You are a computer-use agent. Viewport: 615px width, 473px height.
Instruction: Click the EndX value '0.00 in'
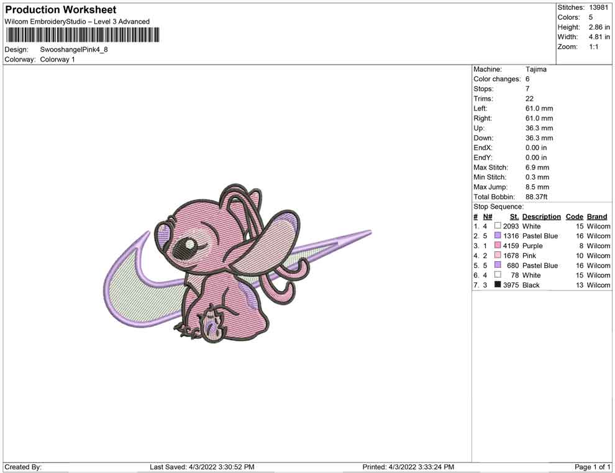(x=536, y=148)
